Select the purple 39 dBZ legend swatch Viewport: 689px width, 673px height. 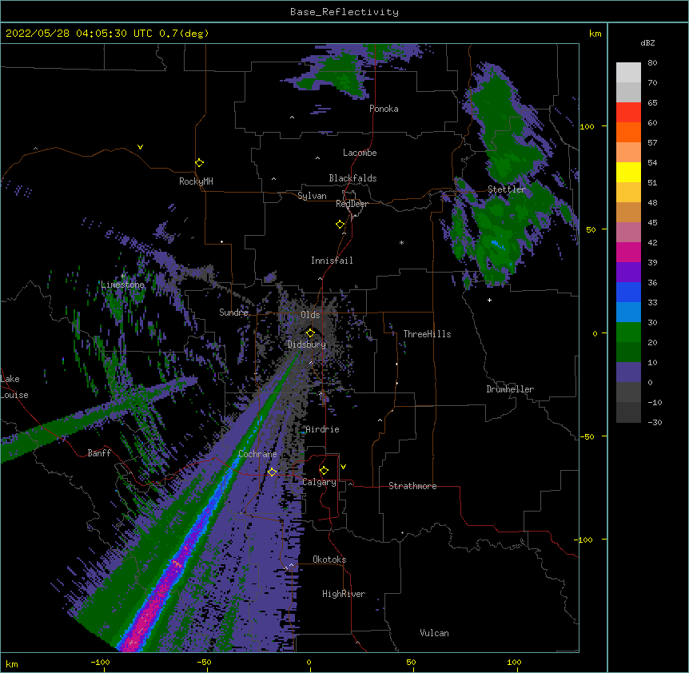(628, 273)
